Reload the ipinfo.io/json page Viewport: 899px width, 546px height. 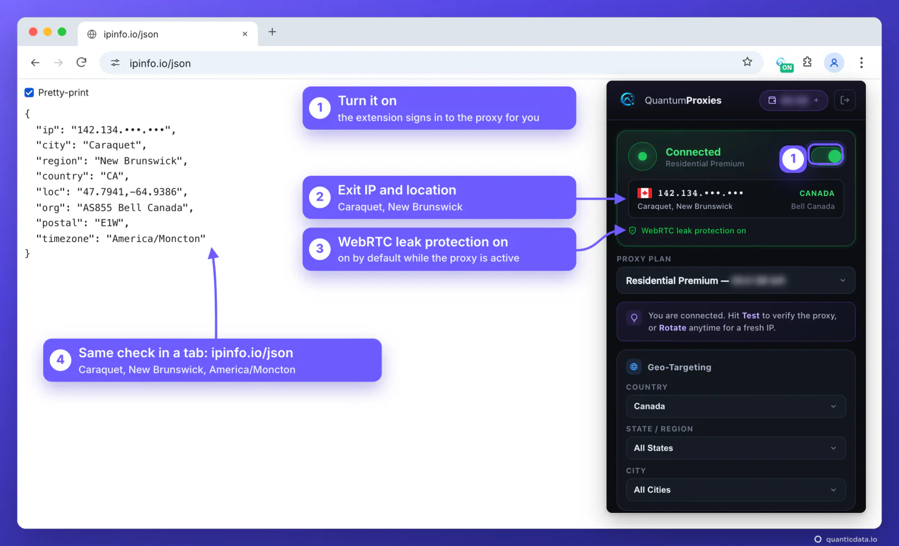[x=81, y=62]
